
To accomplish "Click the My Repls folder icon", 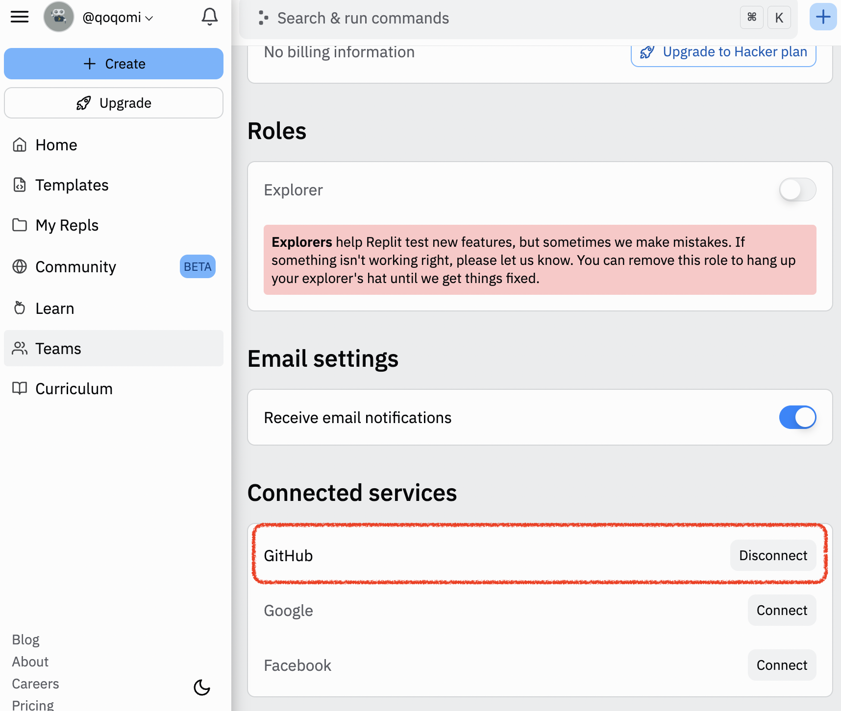I will (x=20, y=225).
